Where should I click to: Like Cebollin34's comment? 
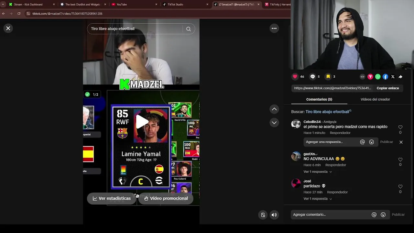(x=400, y=127)
